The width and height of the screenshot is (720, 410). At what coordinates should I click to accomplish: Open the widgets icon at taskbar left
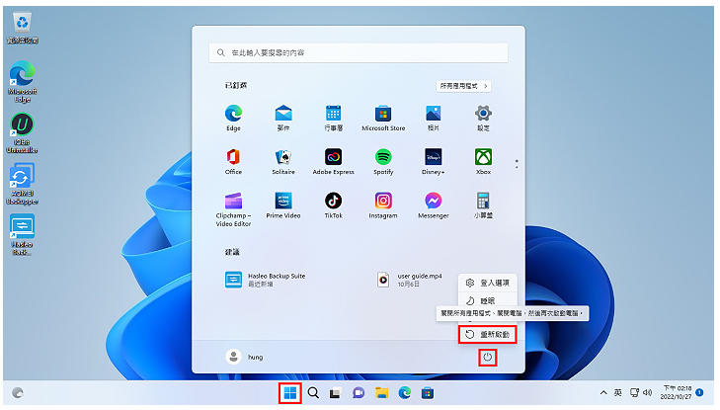pos(18,393)
